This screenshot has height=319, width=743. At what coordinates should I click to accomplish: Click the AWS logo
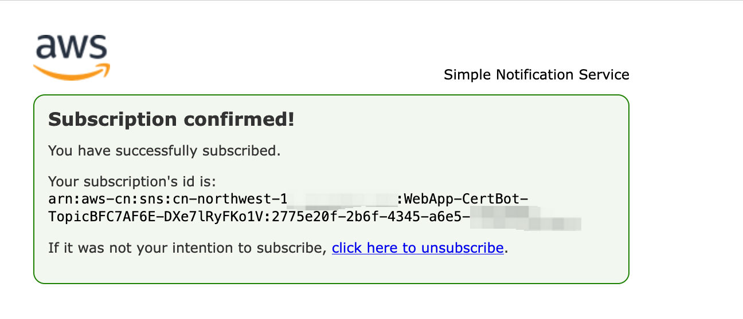pyautogui.click(x=72, y=57)
